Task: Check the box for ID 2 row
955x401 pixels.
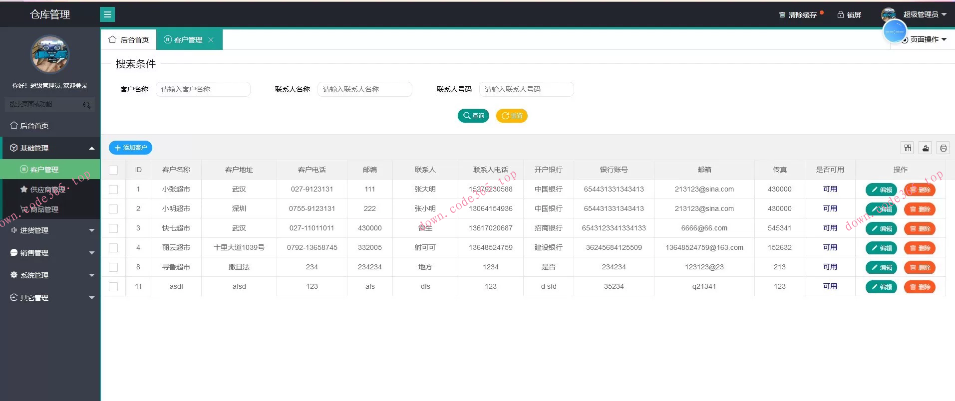Action: pos(113,209)
